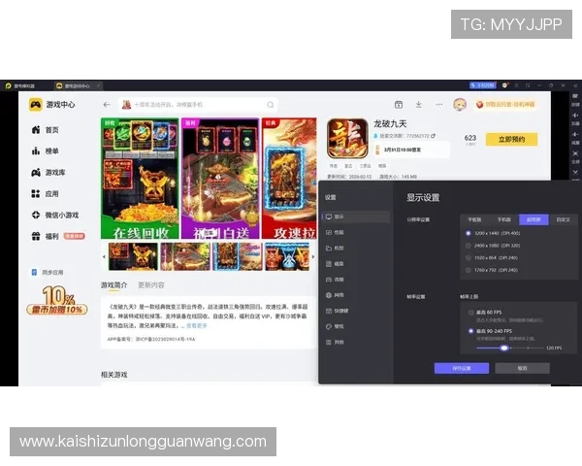Click the 龙破九天 game icon
The width and height of the screenshot is (582, 466).
(x=347, y=139)
